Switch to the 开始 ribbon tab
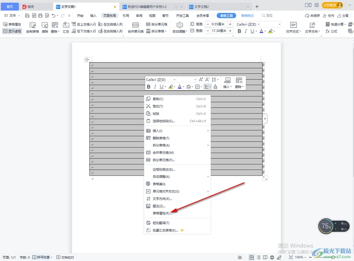The height and width of the screenshot is (261, 354). click(80, 16)
